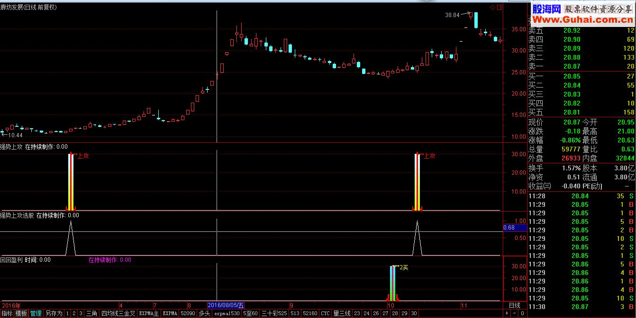Click the 11:30 tick trade row
This screenshot has width=636, height=318.
[x=582, y=307]
